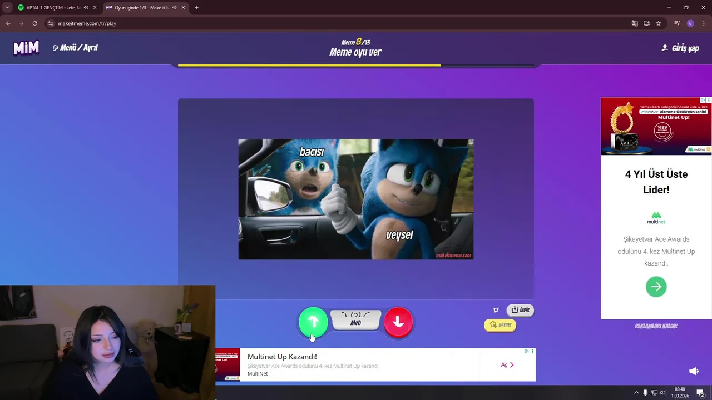Vote Meh on this meme
Image resolution: width=712 pixels, height=400 pixels.
pyautogui.click(x=355, y=319)
